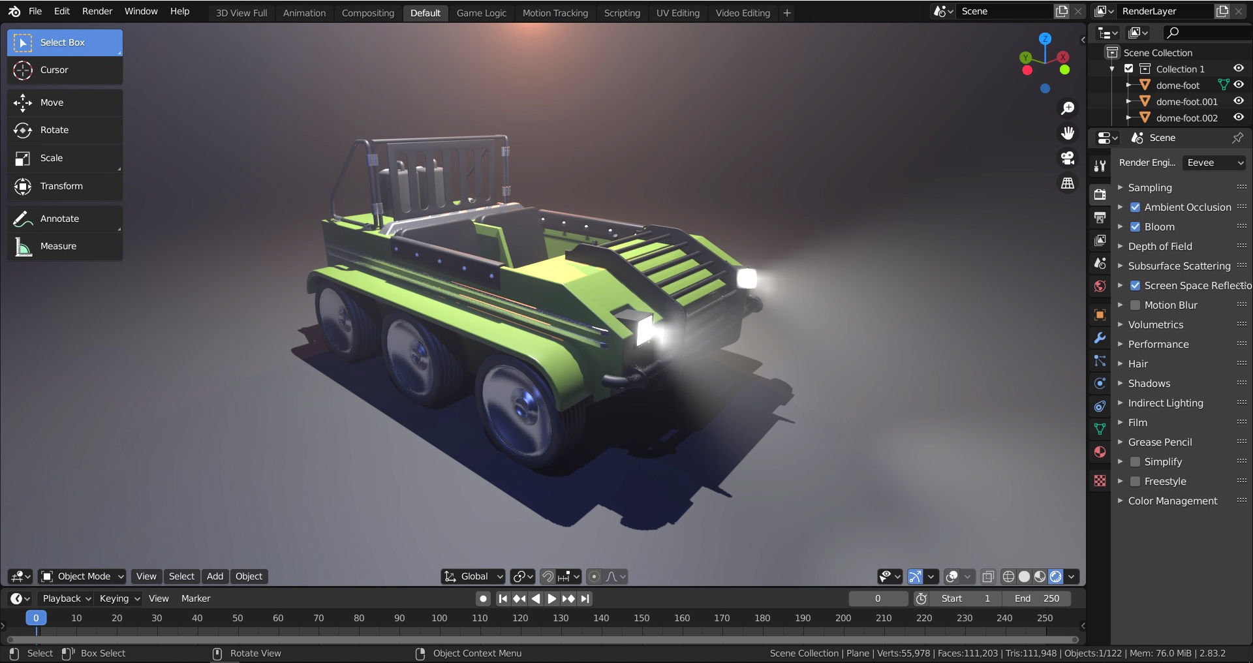Open the Render menu
This screenshot has width=1253, height=663.
tap(97, 11)
